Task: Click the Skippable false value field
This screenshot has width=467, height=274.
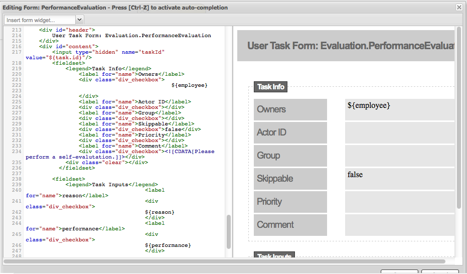Action: [x=399, y=179]
